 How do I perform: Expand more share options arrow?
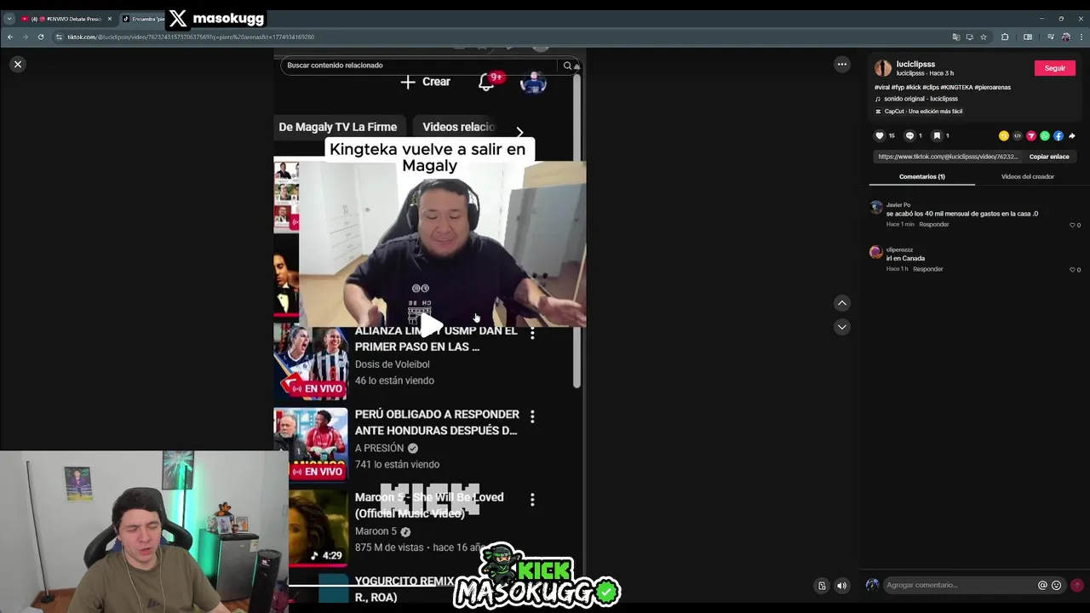(1072, 136)
